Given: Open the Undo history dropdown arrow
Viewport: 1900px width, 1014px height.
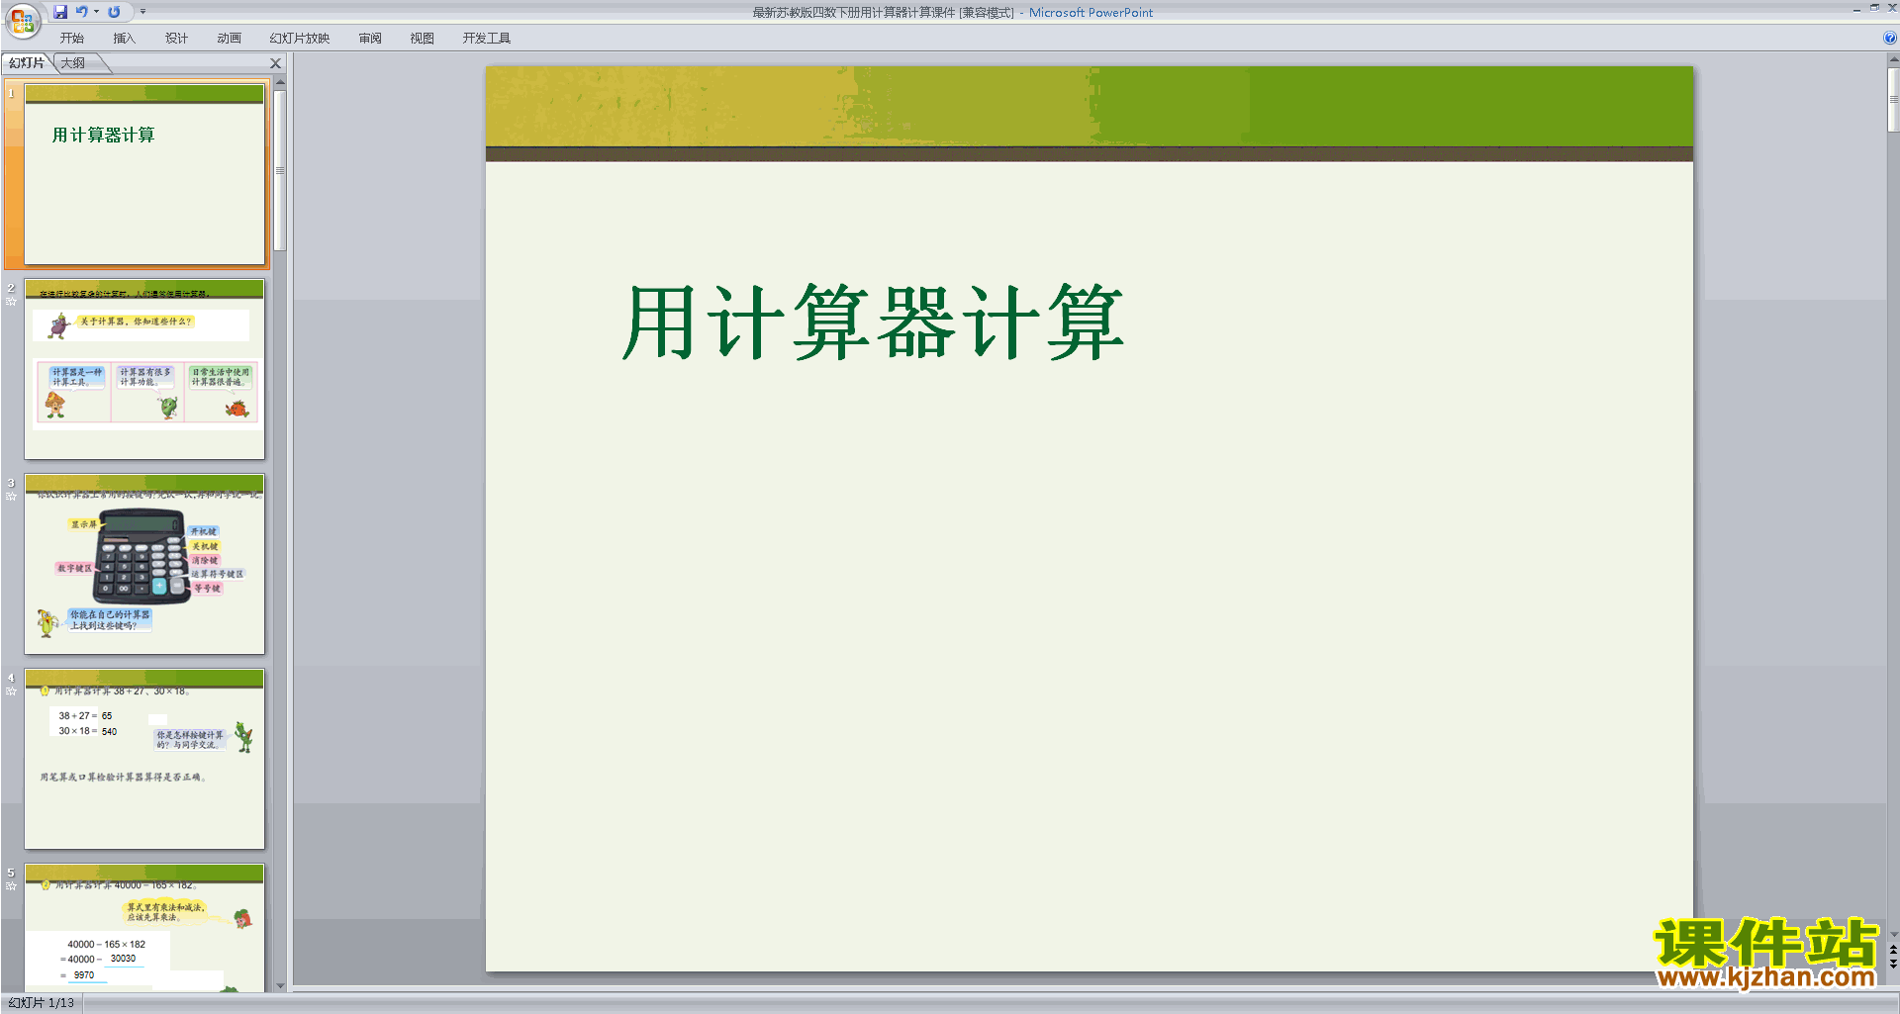Looking at the screenshot, I should 97,12.
